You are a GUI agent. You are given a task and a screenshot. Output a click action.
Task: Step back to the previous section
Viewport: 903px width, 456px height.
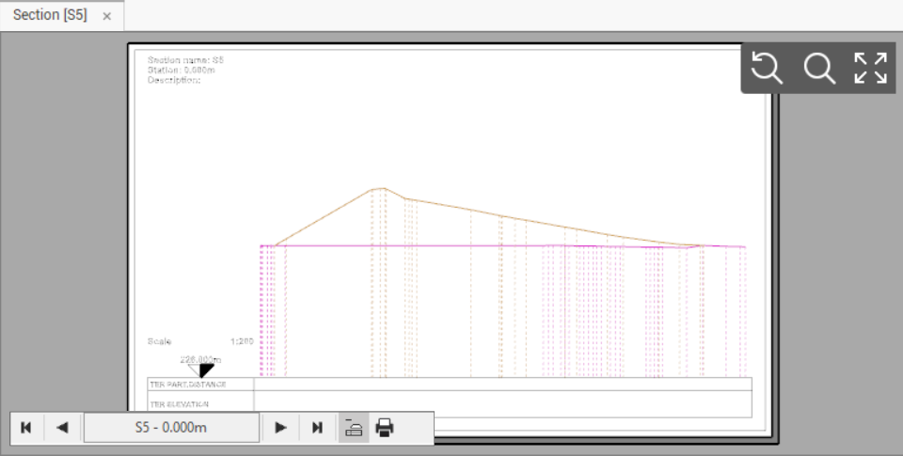(x=62, y=428)
